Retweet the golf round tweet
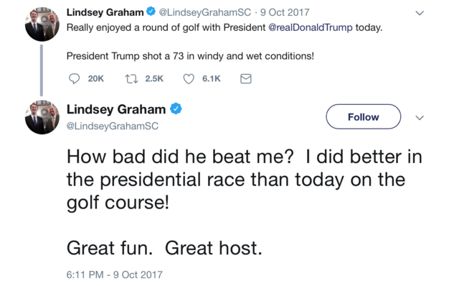454x286 pixels. 131,78
